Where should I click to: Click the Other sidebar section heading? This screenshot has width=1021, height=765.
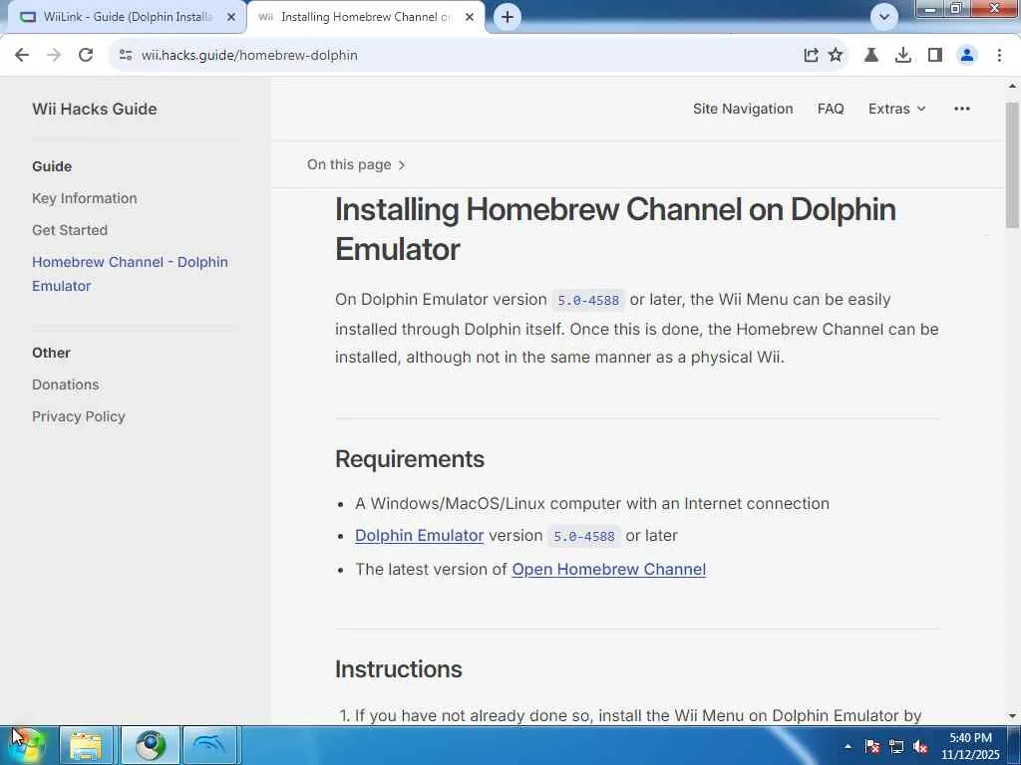pyautogui.click(x=52, y=353)
